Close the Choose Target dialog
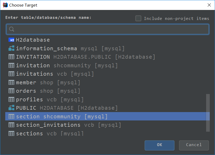Image resolution: width=215 pixels, height=155 pixels. pyautogui.click(x=209, y=5)
